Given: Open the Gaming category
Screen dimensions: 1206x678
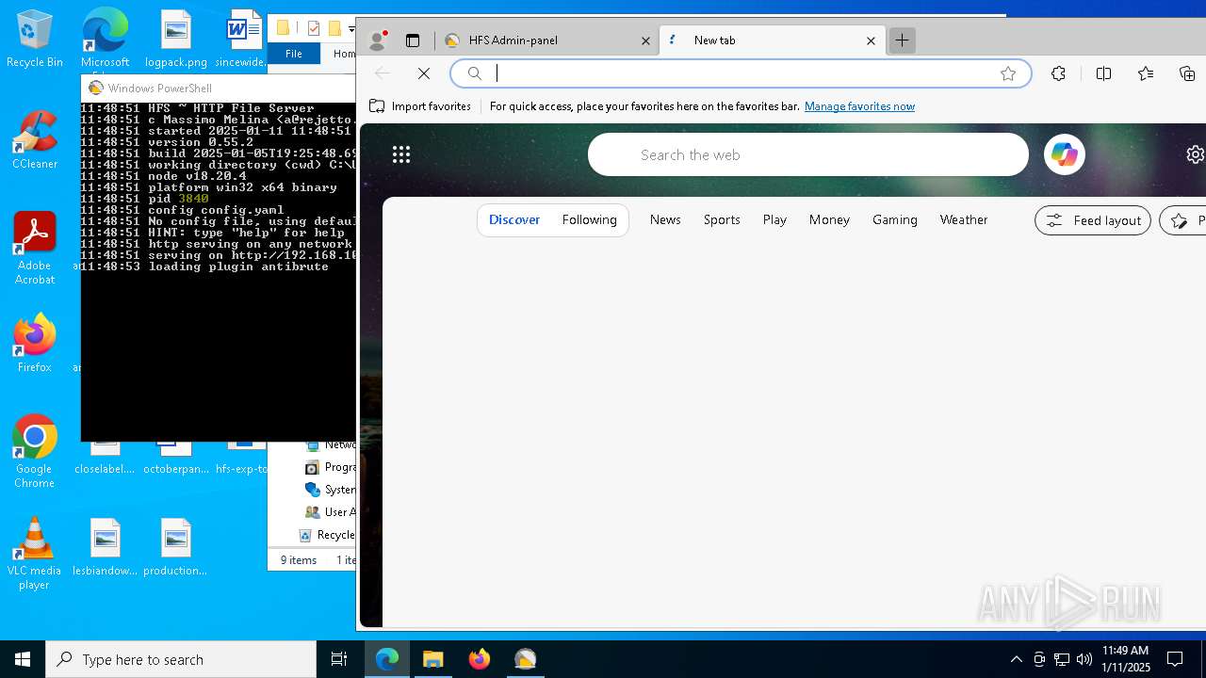Looking at the screenshot, I should 894,219.
